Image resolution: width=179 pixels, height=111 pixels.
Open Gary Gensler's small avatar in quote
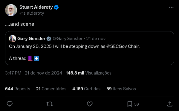pos(13,39)
